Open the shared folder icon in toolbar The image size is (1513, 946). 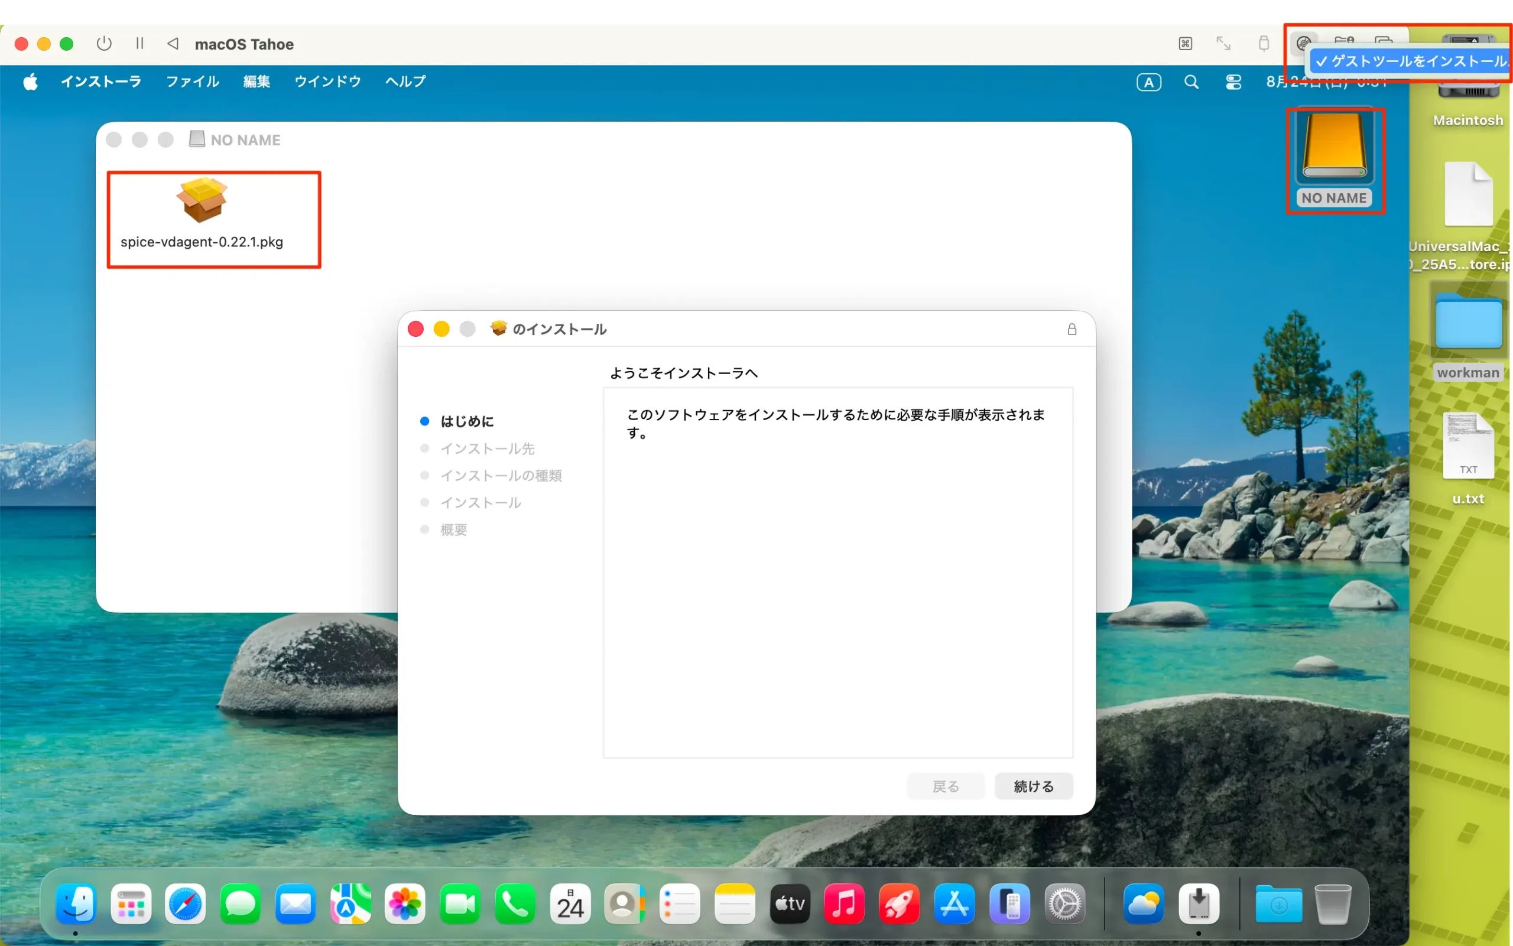click(x=1343, y=41)
